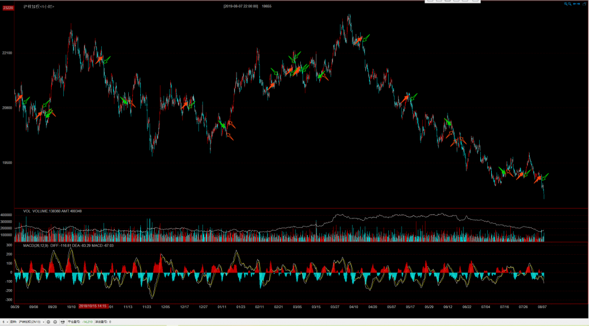Click the zoom out magnifier icon
This screenshot has height=326, width=589.
coord(570,3)
